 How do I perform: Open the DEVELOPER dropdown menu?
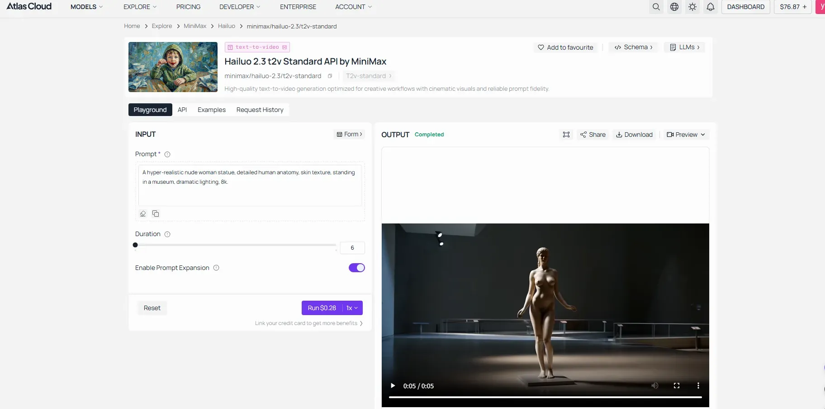240,7
